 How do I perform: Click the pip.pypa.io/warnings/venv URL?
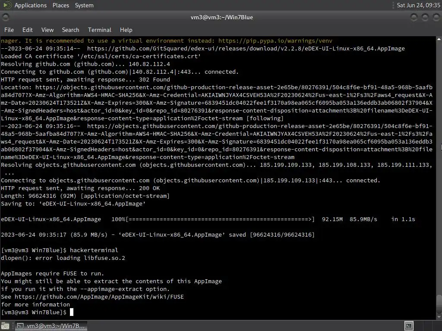coord(275,41)
